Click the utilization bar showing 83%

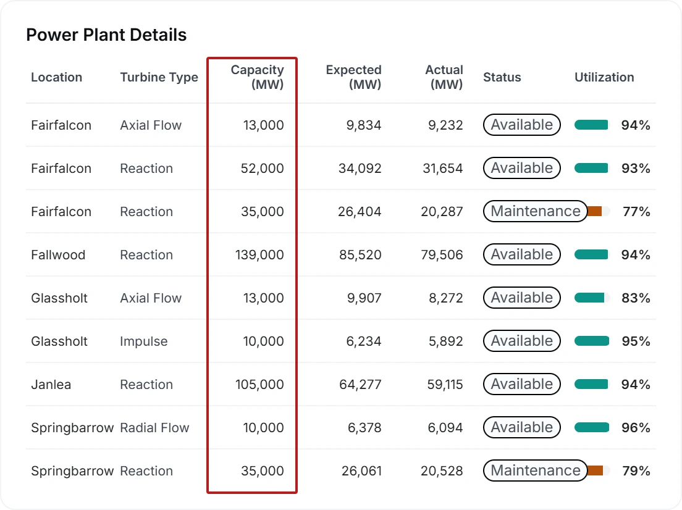tap(592, 298)
